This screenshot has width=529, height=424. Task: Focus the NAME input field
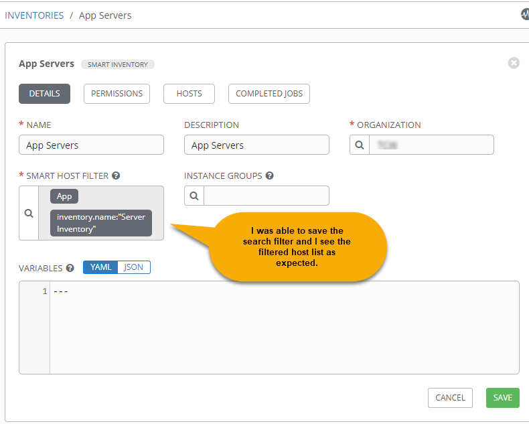point(92,145)
